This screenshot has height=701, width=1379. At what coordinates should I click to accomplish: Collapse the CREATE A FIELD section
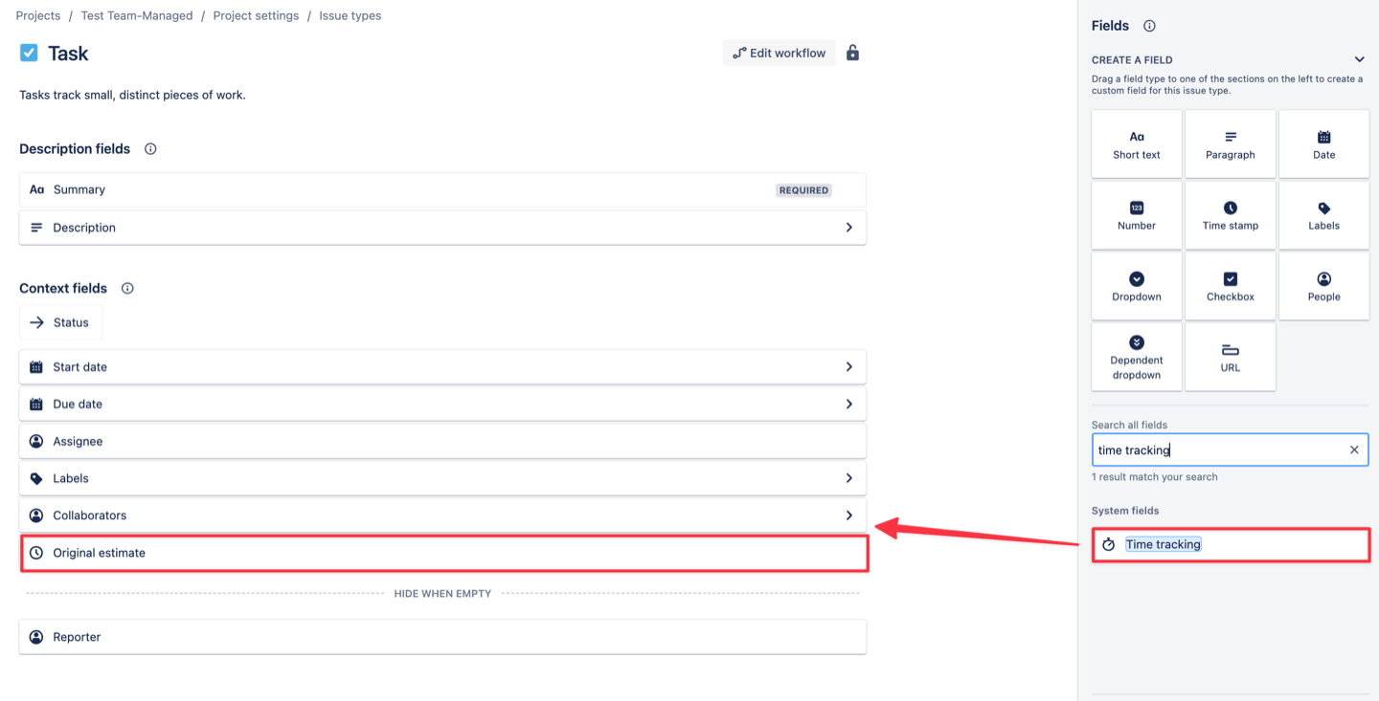point(1359,58)
